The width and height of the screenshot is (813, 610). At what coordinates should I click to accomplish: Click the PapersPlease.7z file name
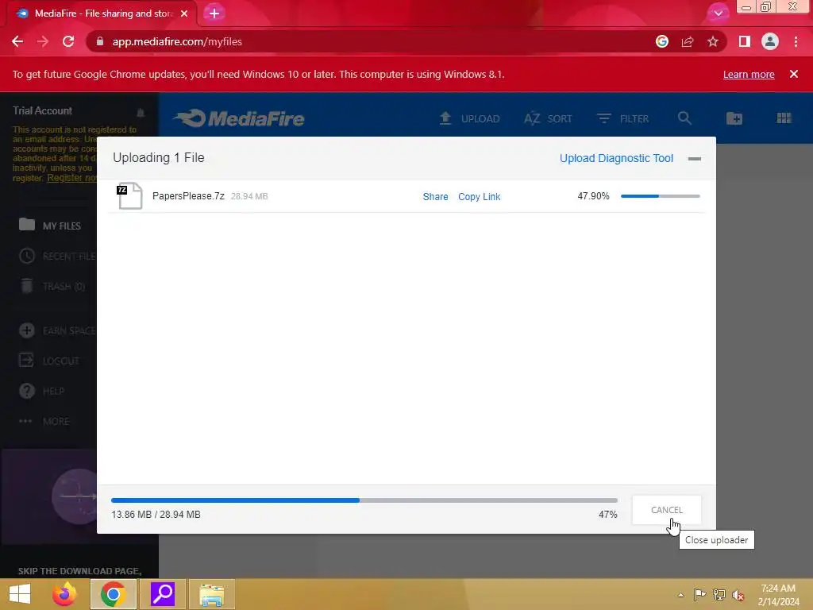(x=188, y=196)
